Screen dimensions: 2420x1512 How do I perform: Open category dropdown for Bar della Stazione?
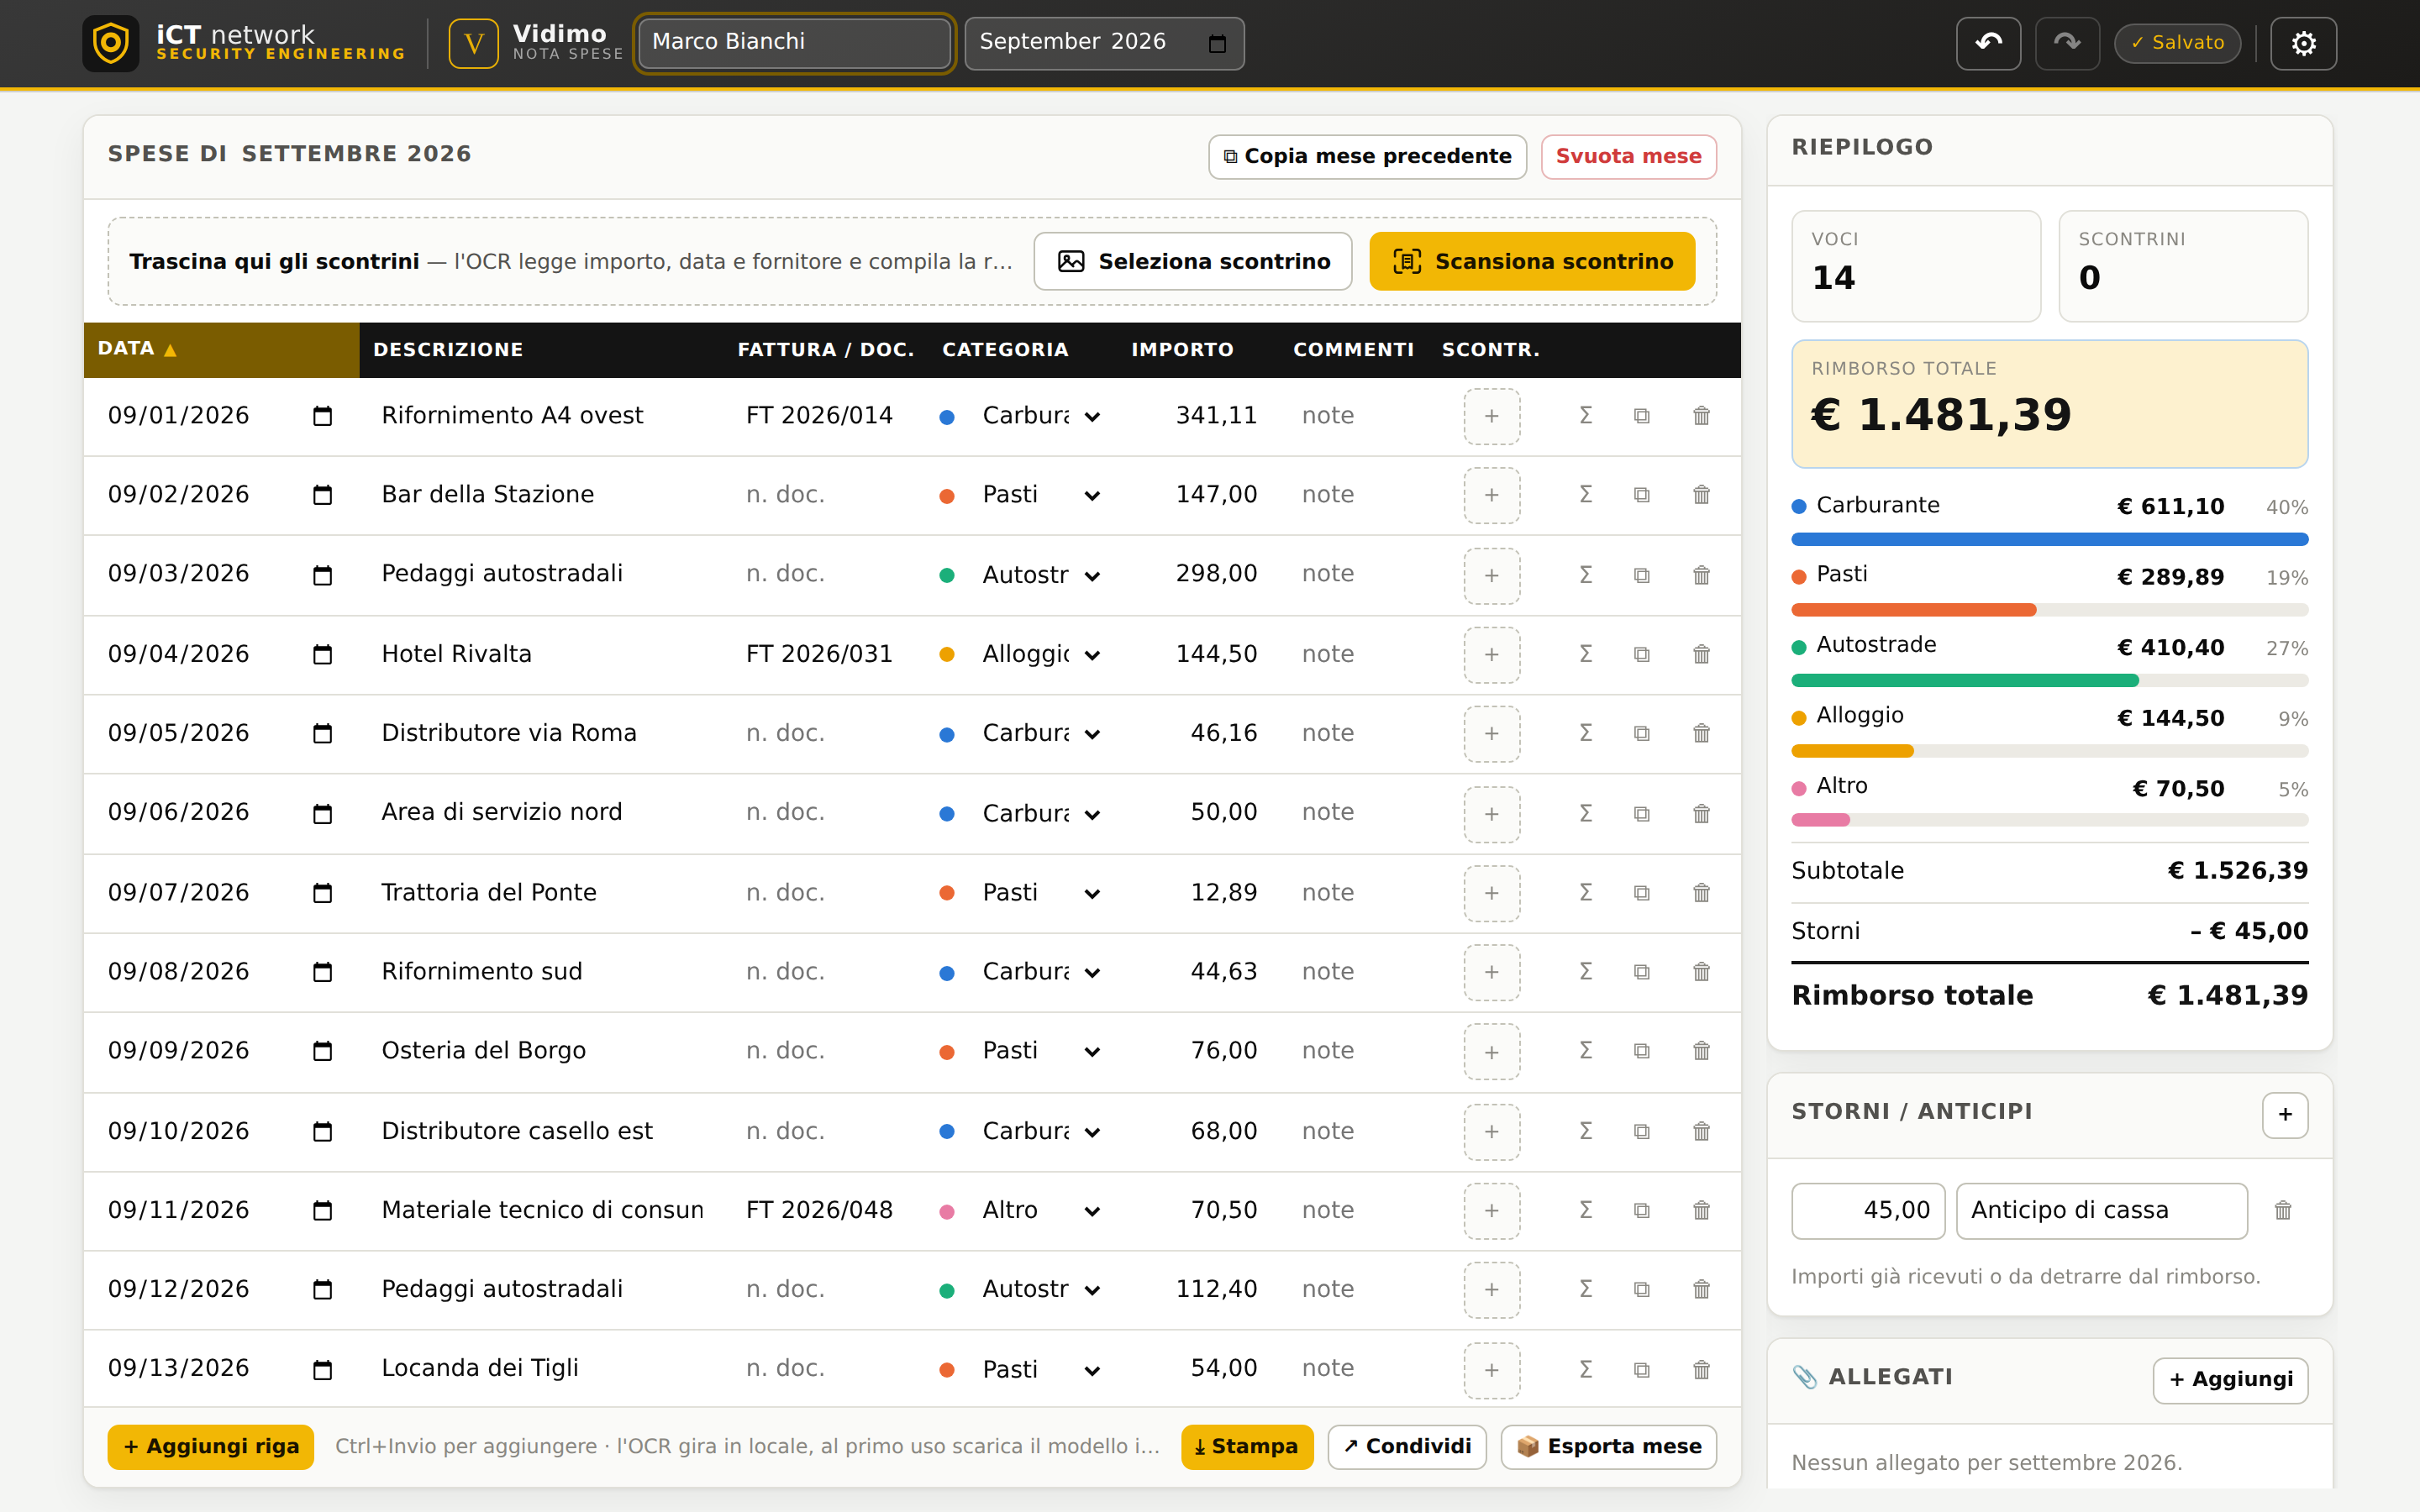point(1041,495)
